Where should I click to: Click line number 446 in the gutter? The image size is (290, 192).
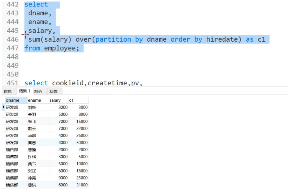pyautogui.click(x=13, y=39)
